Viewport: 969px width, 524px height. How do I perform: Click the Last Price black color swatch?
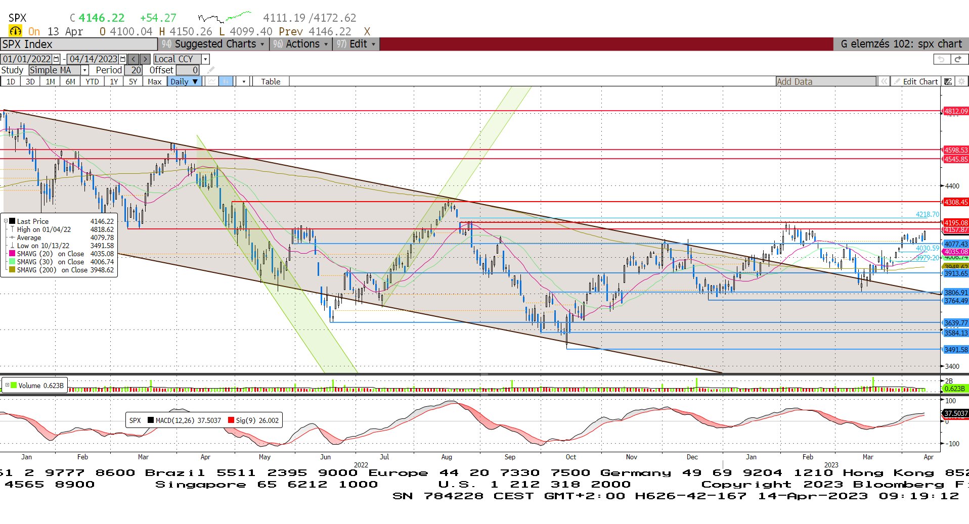[x=12, y=221]
